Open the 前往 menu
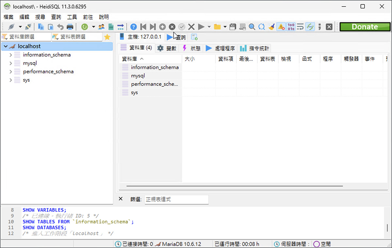 coord(88,17)
